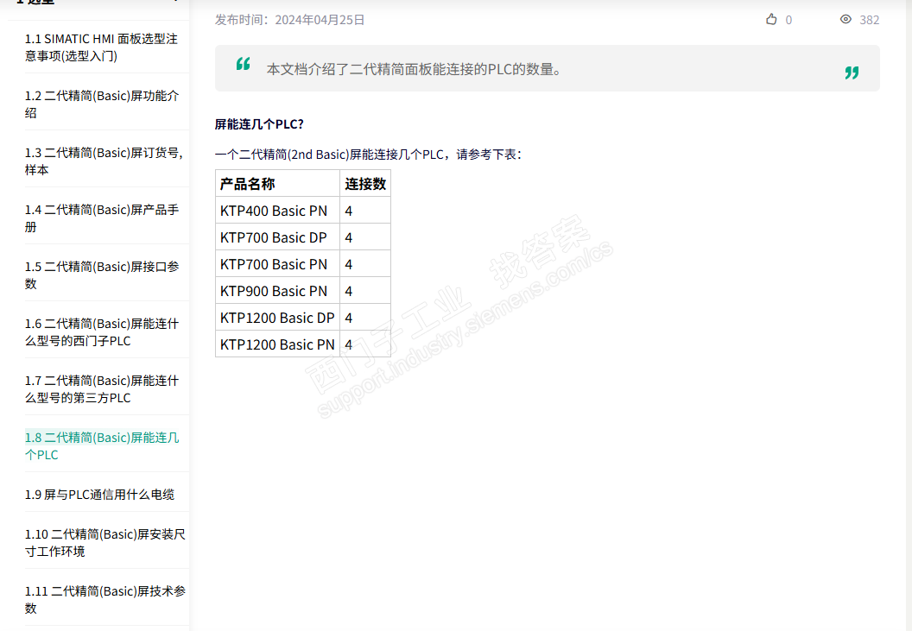Click the KTP700 Basic DP table cell
The image size is (912, 631).
pyautogui.click(x=277, y=237)
